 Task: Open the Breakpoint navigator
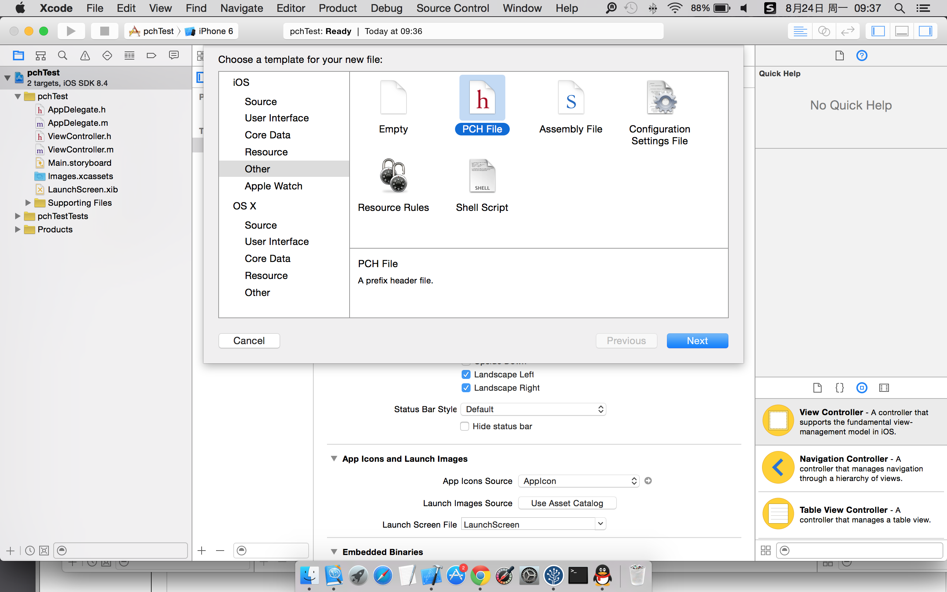click(151, 55)
